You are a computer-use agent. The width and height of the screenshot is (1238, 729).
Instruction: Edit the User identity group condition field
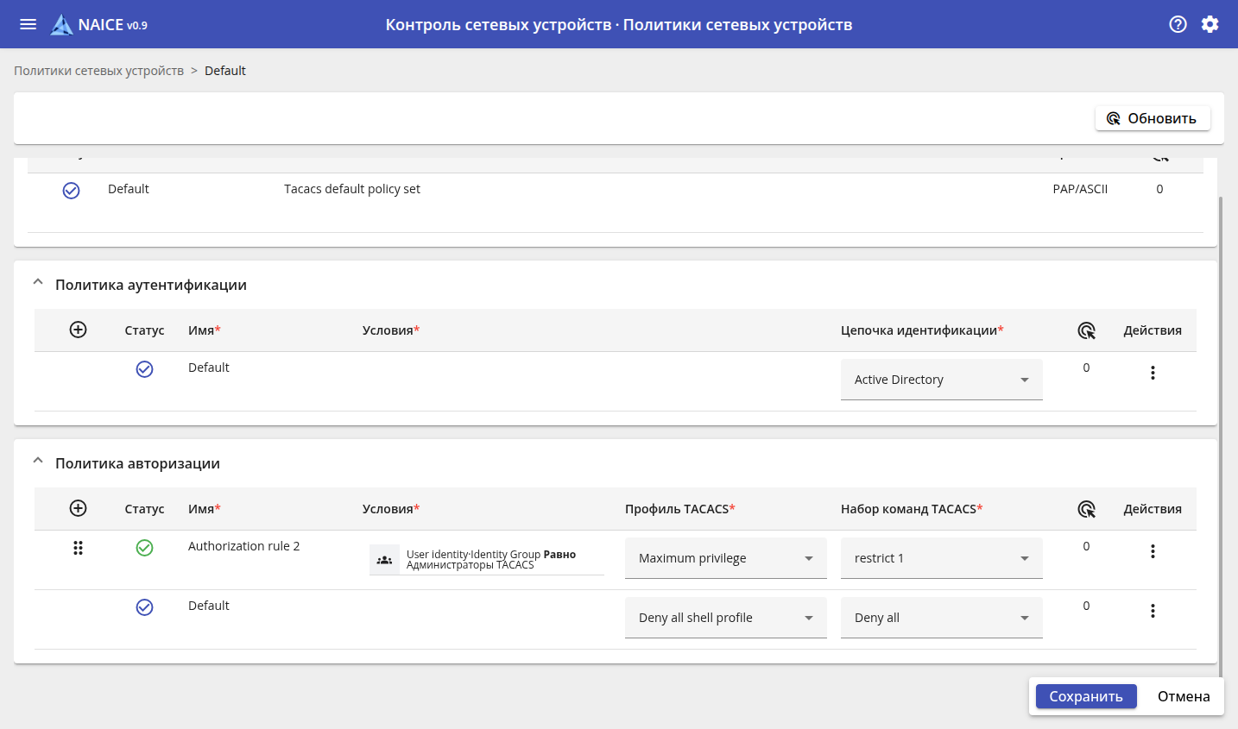point(487,560)
